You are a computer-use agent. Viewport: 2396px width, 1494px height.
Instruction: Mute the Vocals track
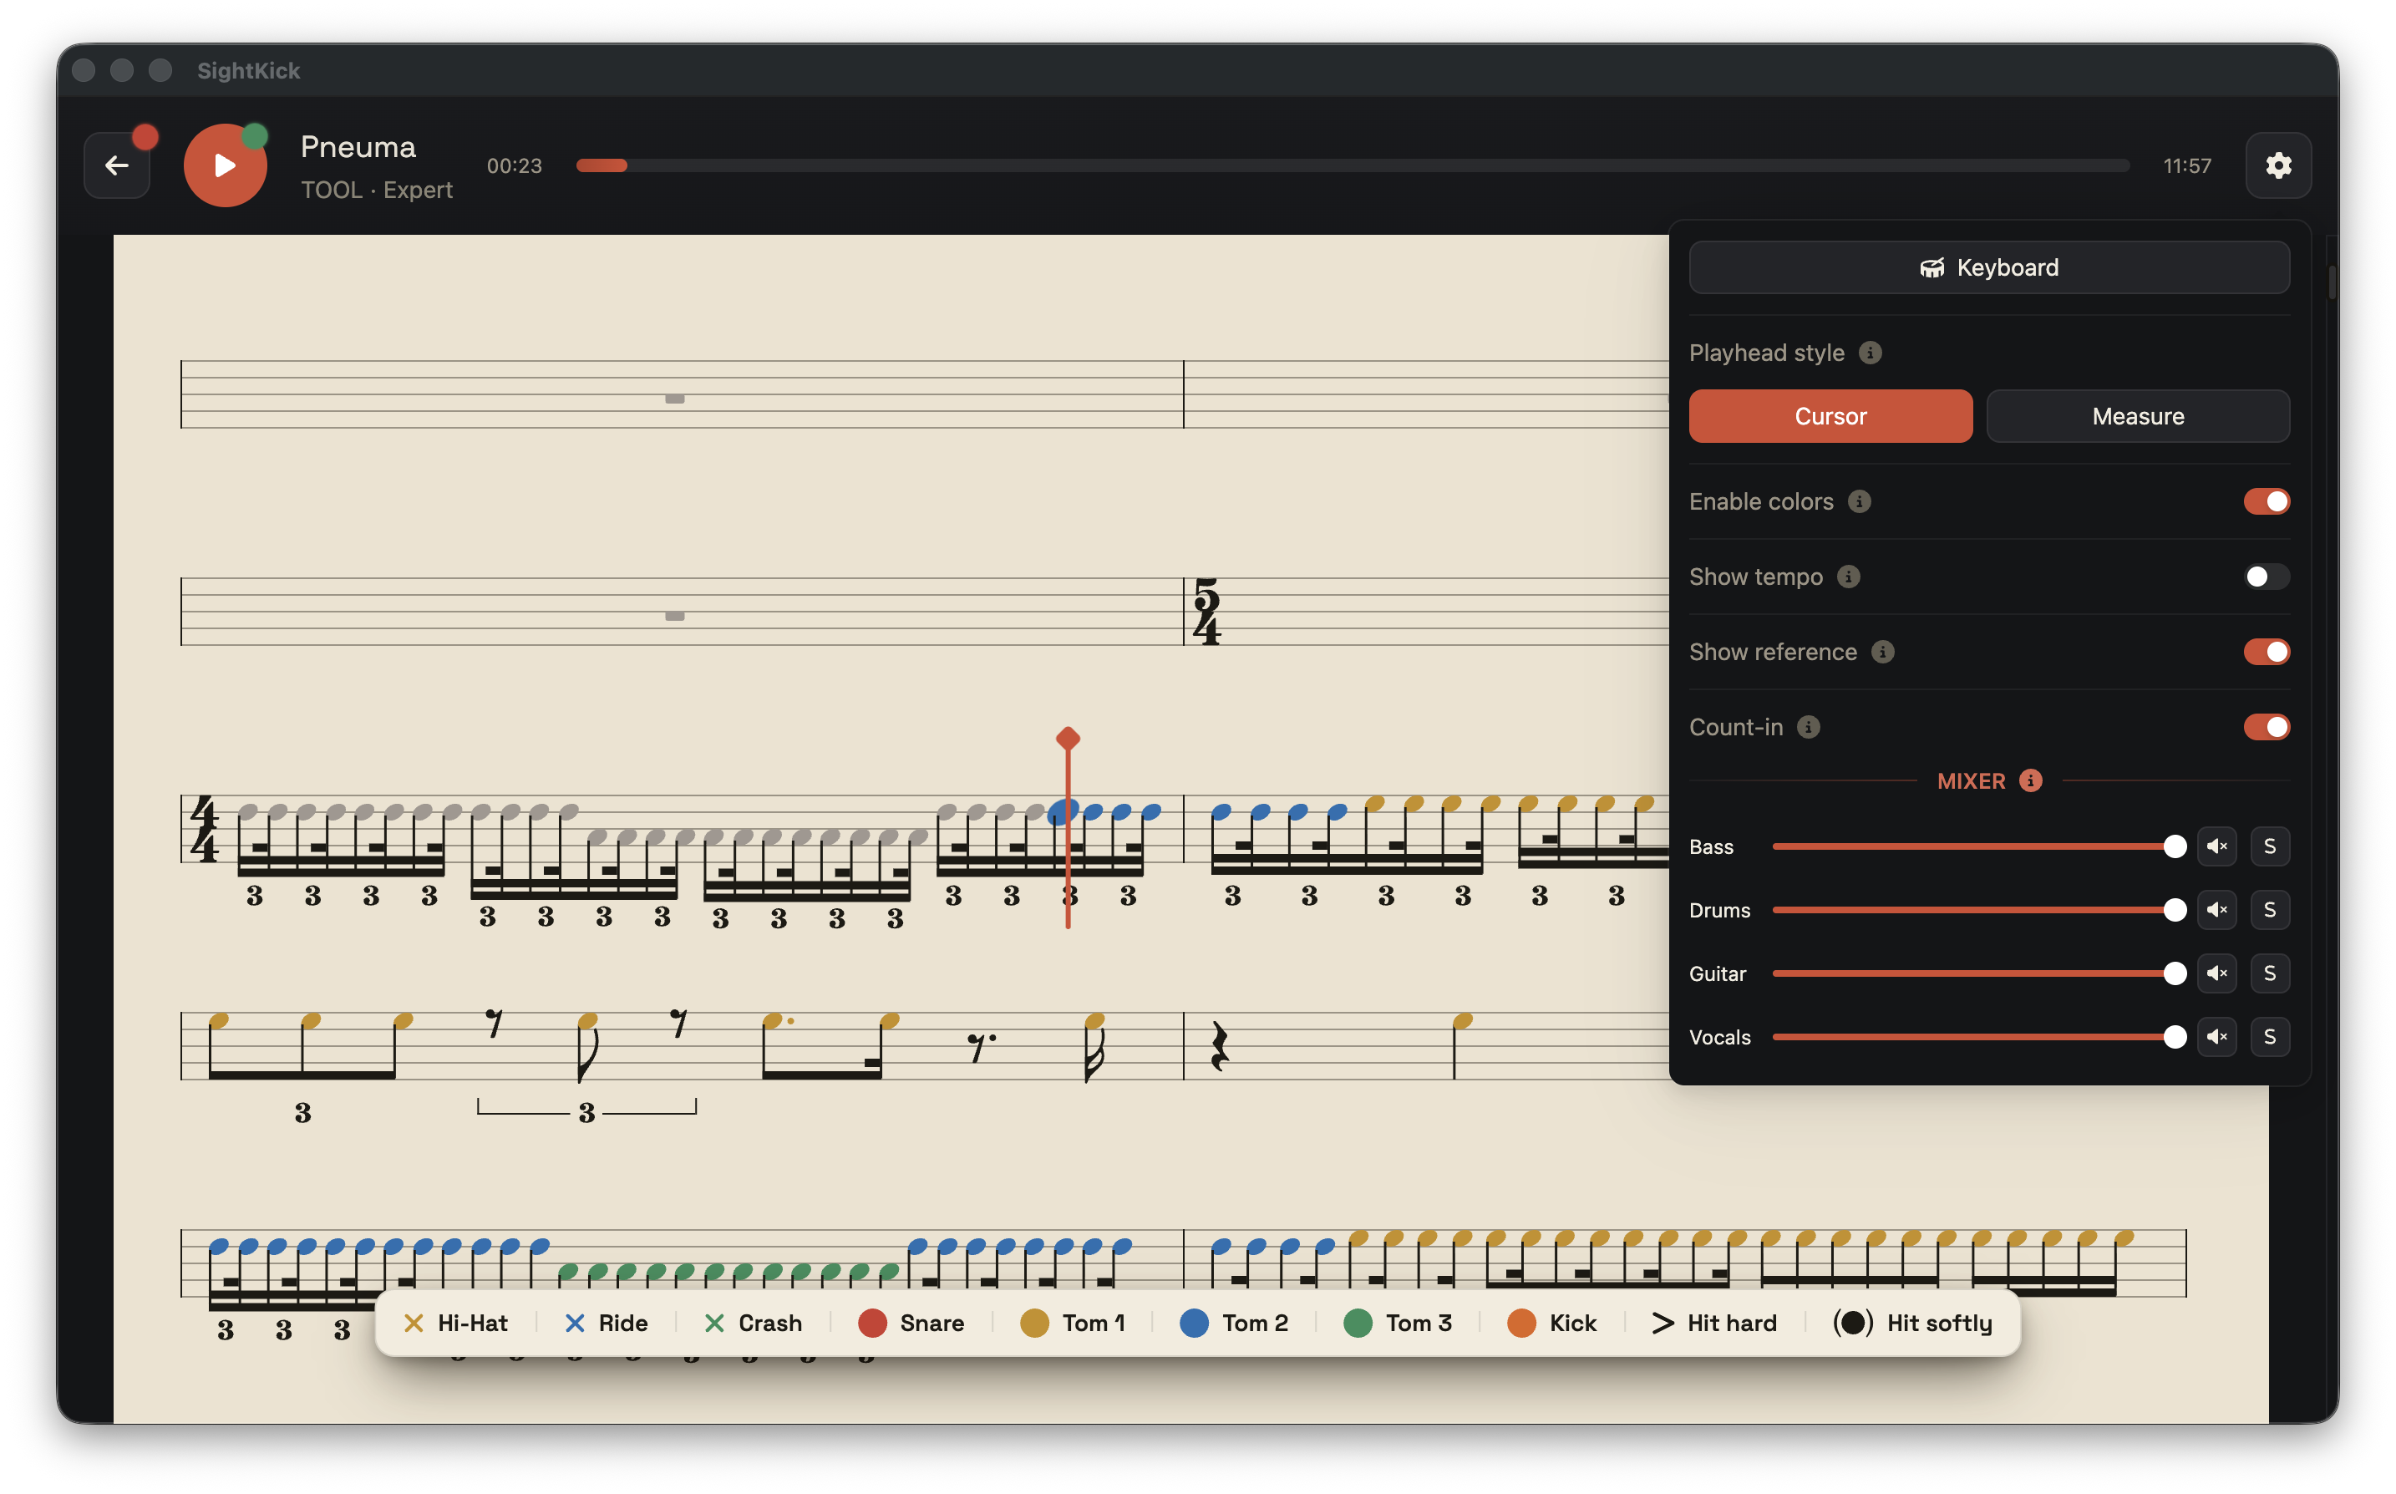point(2216,1036)
